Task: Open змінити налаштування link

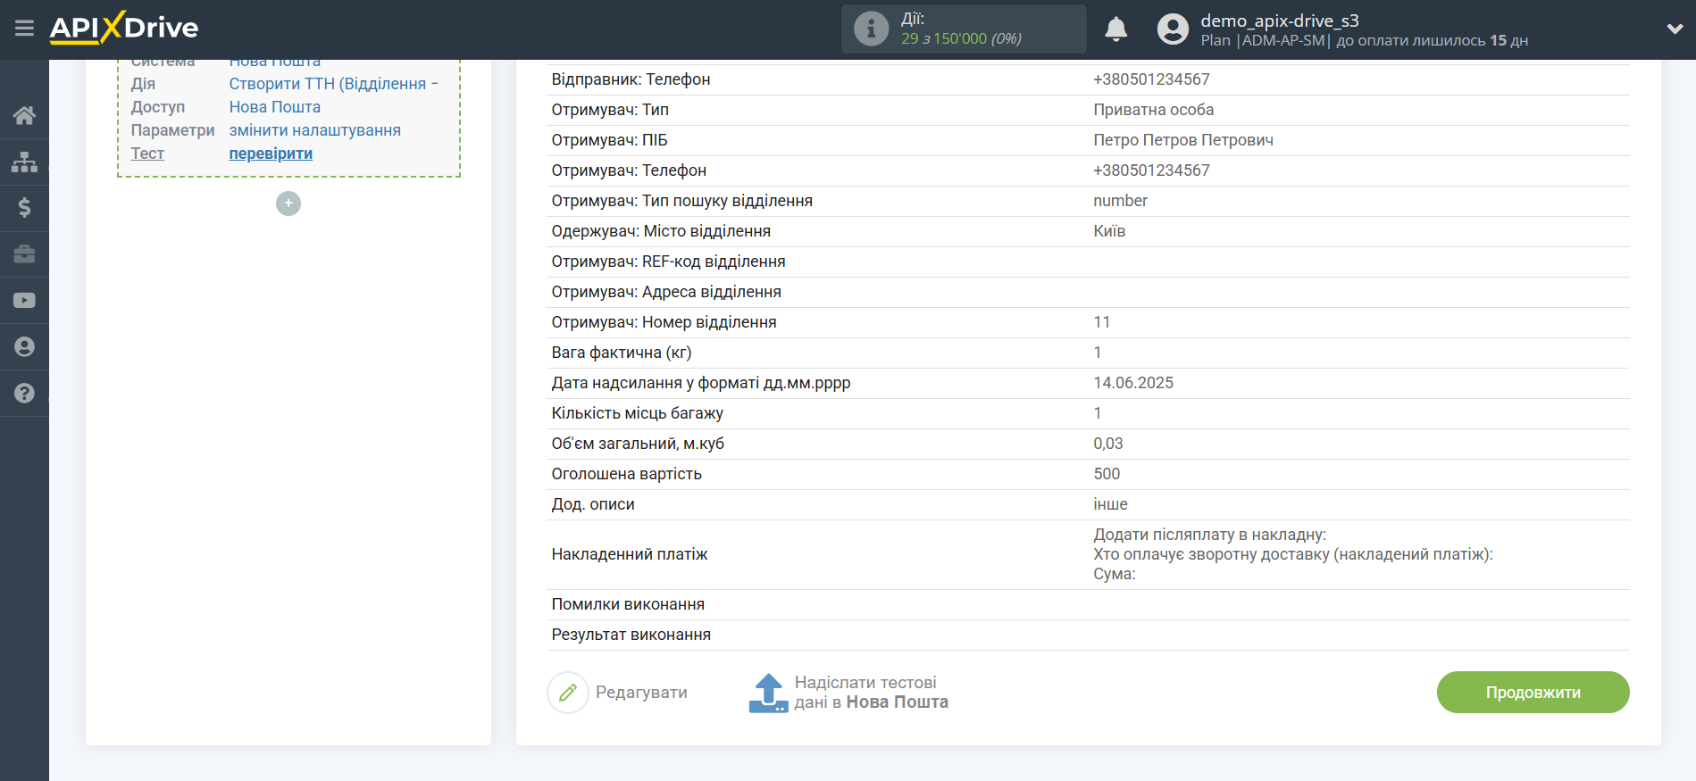Action: 314,130
